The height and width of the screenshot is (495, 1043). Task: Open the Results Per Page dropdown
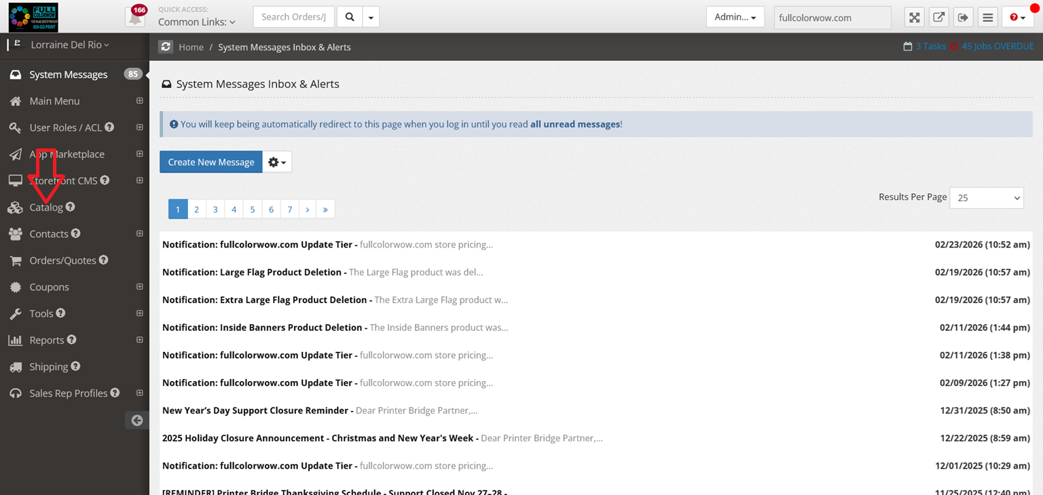[986, 198]
